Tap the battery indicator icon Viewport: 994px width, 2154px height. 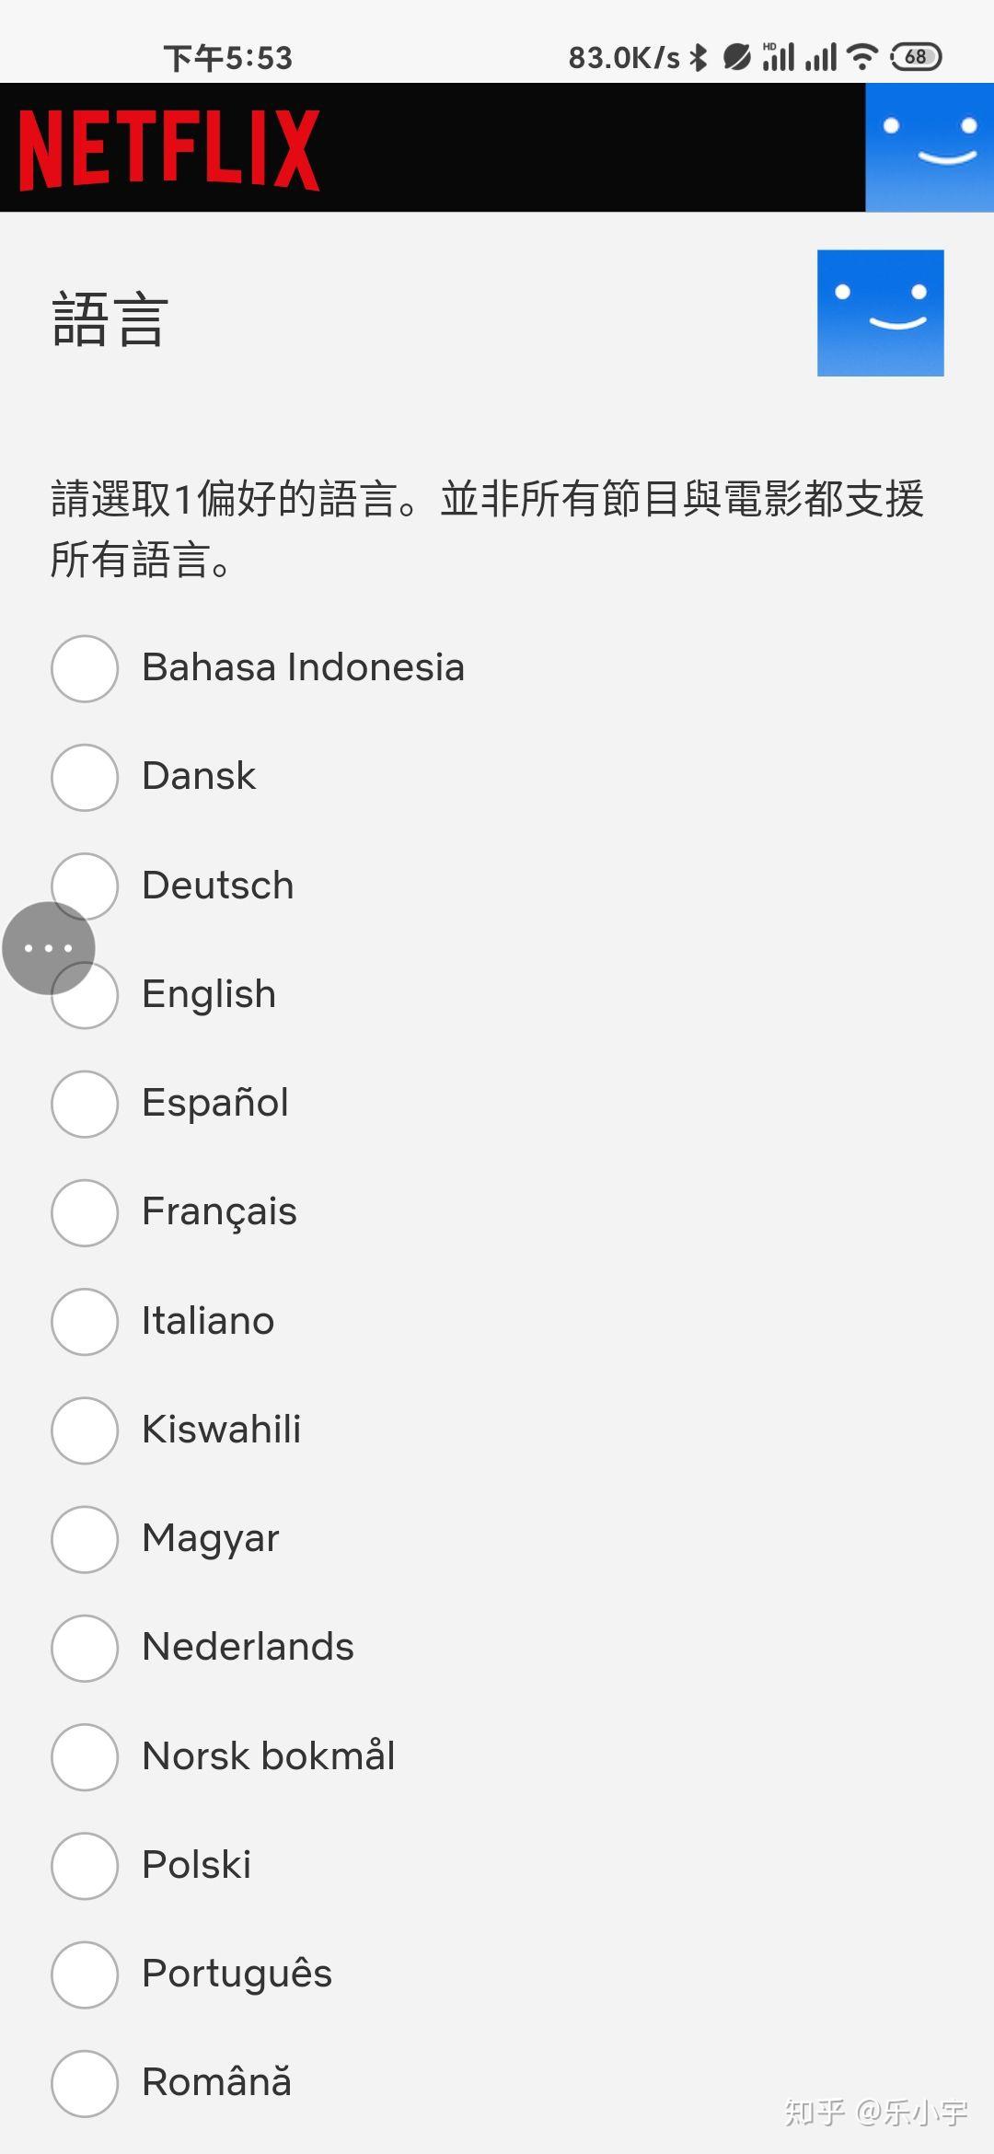coord(916,57)
